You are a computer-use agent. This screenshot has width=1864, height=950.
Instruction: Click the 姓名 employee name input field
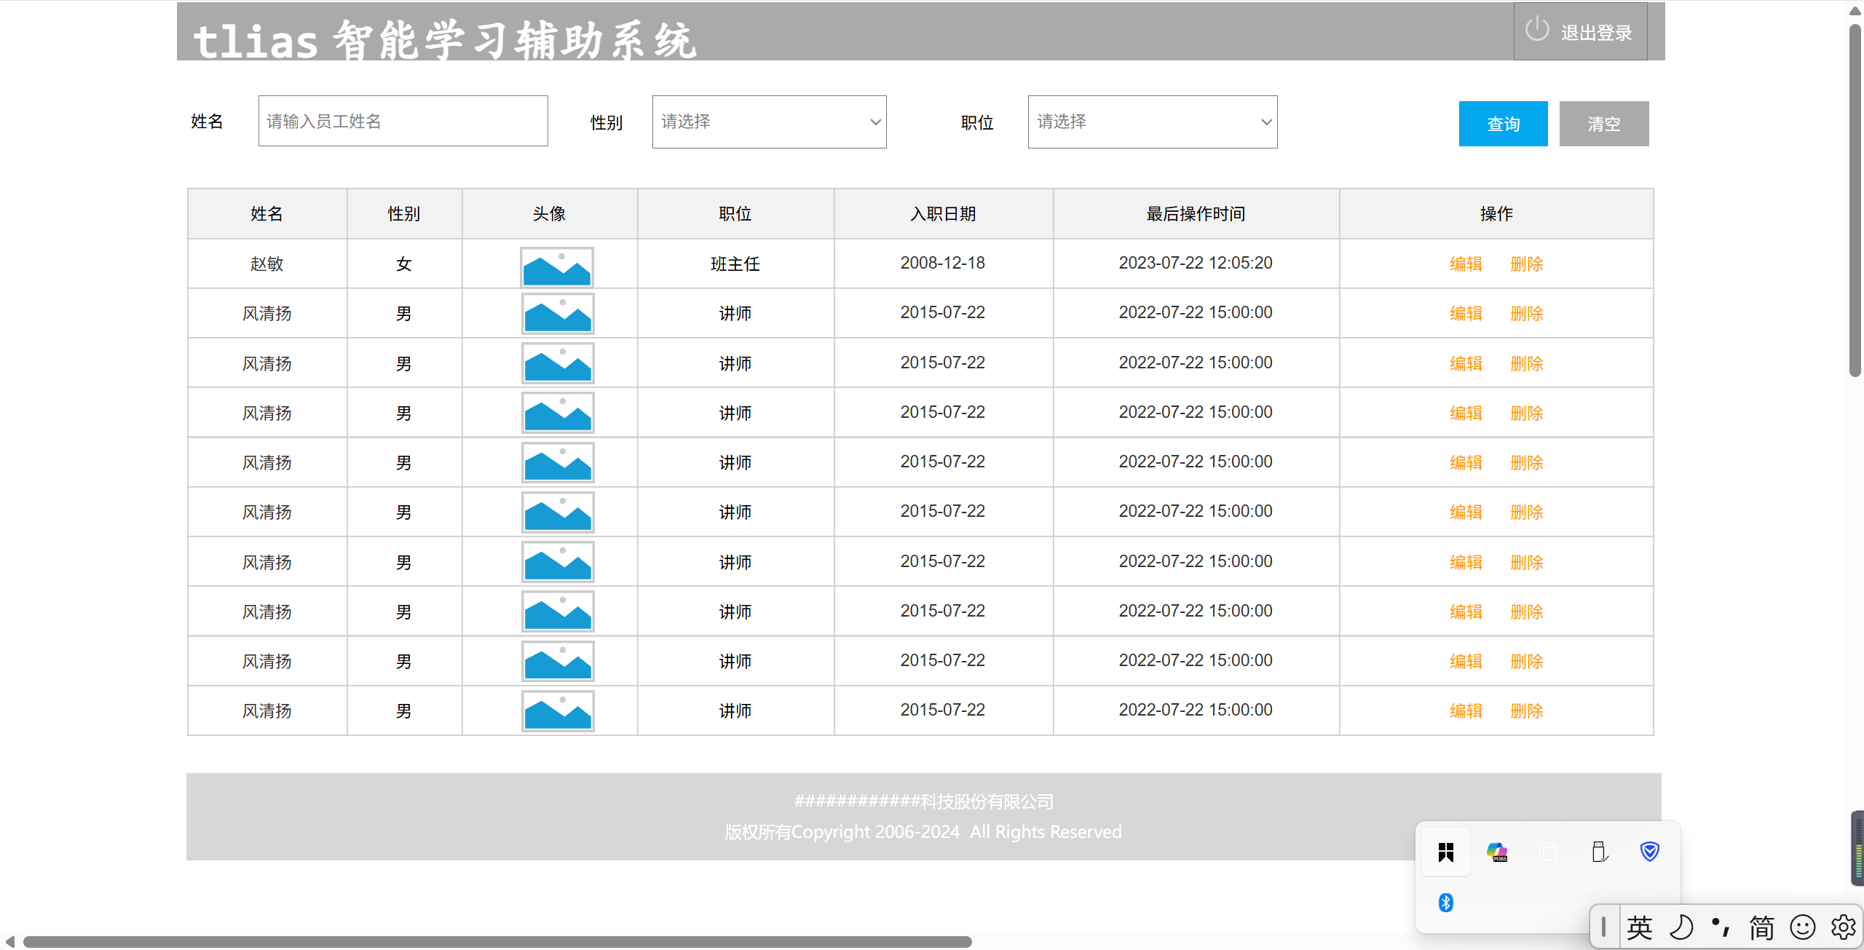coord(403,121)
